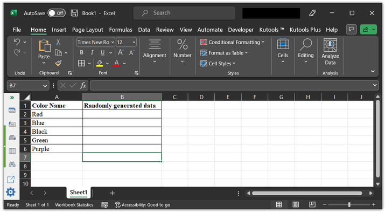Toggle Bold formatting
Image resolution: width=385 pixels, height=212 pixels.
click(x=81, y=52)
